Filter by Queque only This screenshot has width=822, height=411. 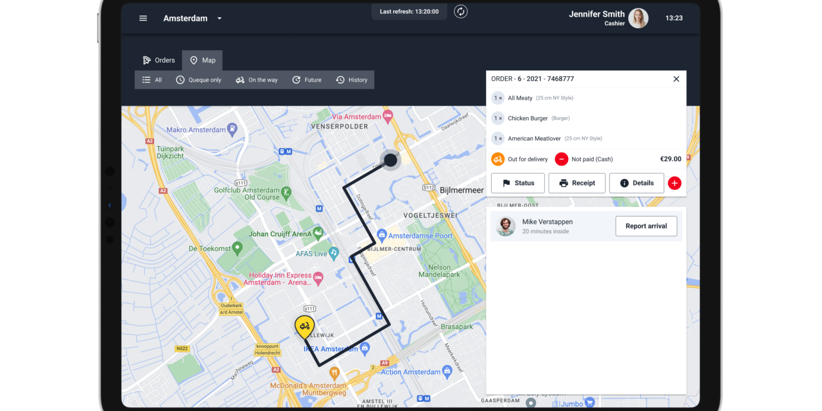199,80
